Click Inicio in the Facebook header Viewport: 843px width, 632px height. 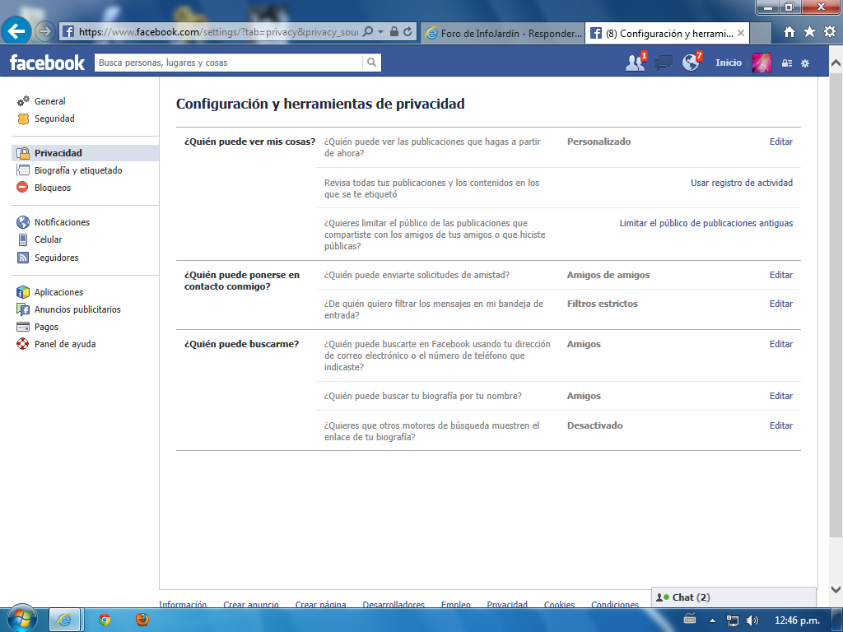coord(729,63)
